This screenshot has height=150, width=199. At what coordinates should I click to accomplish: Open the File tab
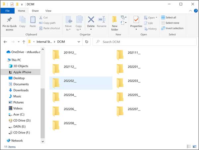pos(8,11)
